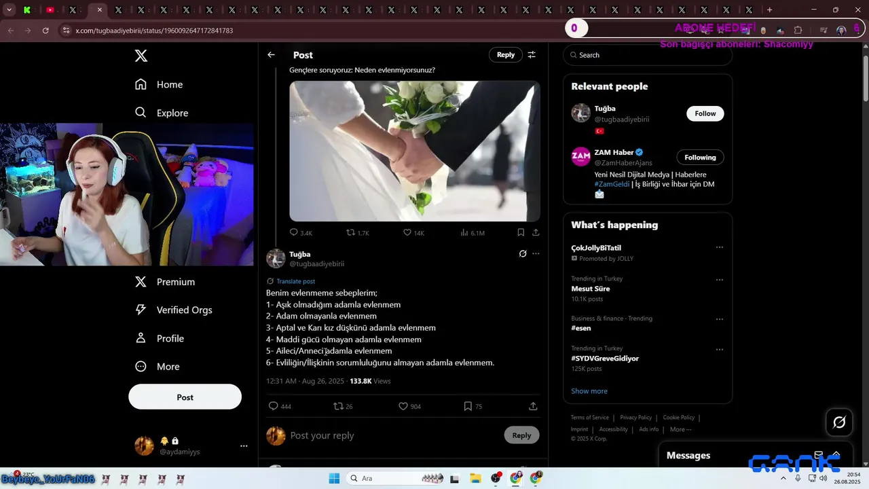The height and width of the screenshot is (489, 869).
Task: View the 6.1M views analytics icon
Action: pyautogui.click(x=464, y=232)
